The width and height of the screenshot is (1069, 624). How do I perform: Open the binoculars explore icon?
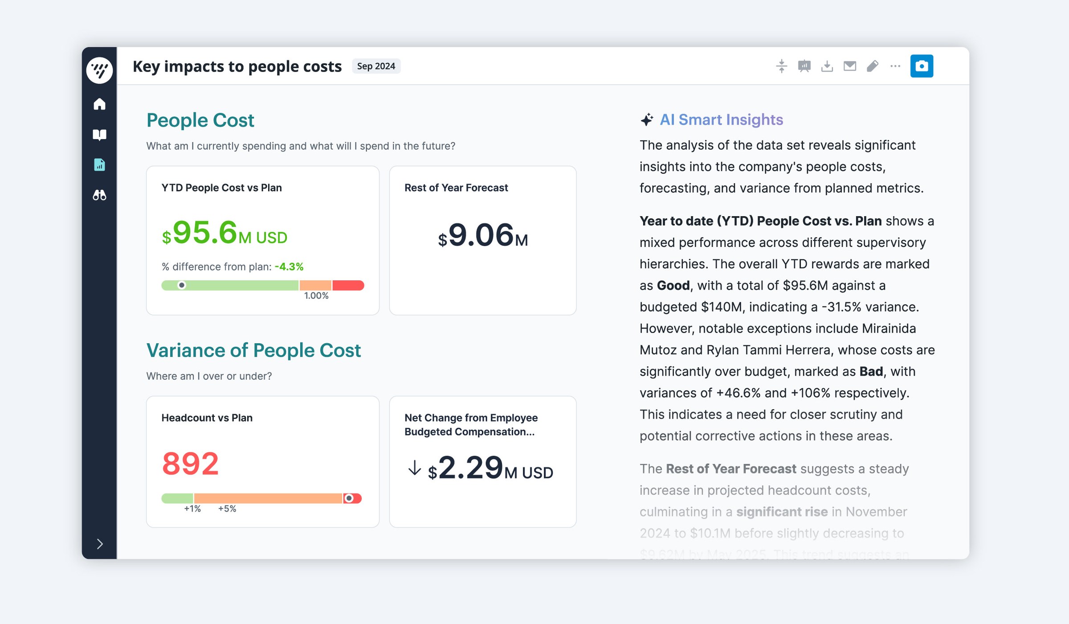[99, 195]
